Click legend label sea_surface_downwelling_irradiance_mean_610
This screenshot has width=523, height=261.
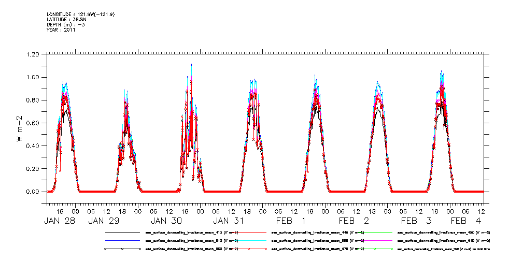pyautogui.click(x=444, y=241)
